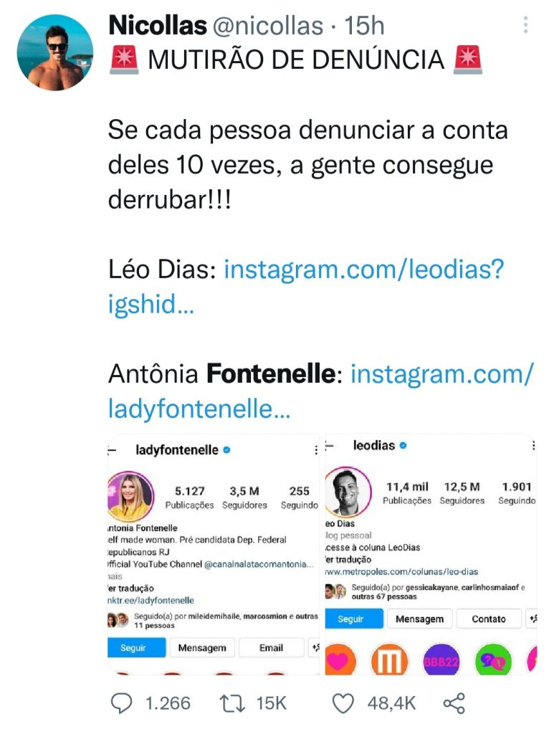Click the Email button on ladyfontenelle profile
The width and height of the screenshot is (554, 734).
pos(271,647)
